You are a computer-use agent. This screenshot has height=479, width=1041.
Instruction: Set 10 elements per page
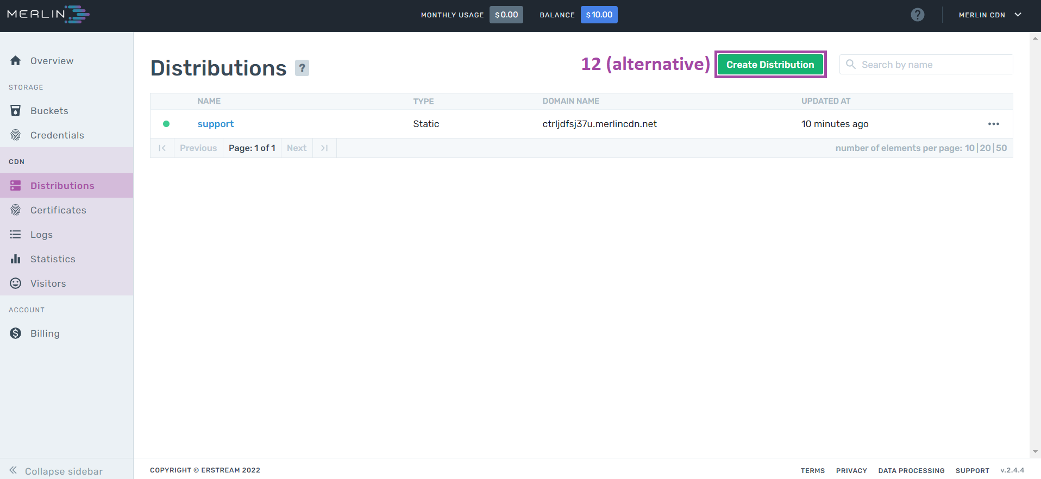pos(970,148)
